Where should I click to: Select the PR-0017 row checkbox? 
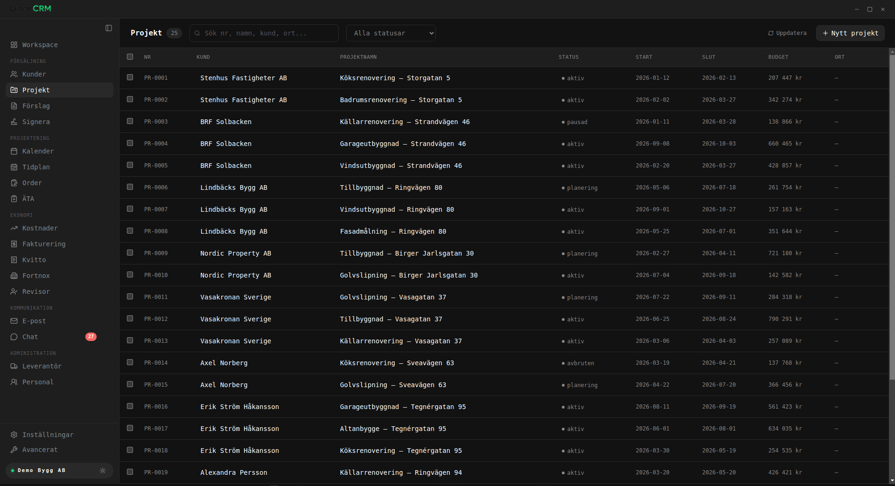click(x=130, y=428)
